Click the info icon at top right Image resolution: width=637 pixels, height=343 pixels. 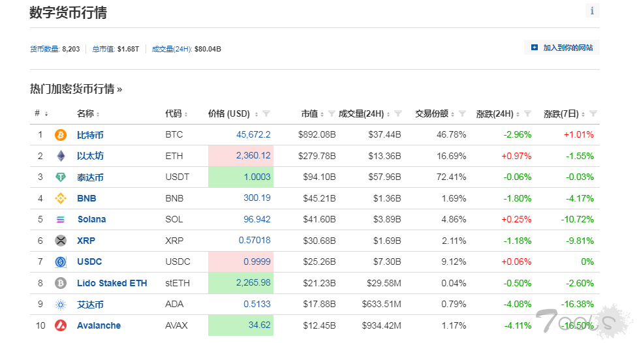592,11
